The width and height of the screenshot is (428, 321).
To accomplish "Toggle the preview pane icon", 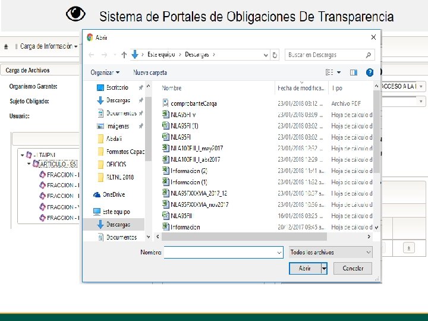I will (x=354, y=73).
